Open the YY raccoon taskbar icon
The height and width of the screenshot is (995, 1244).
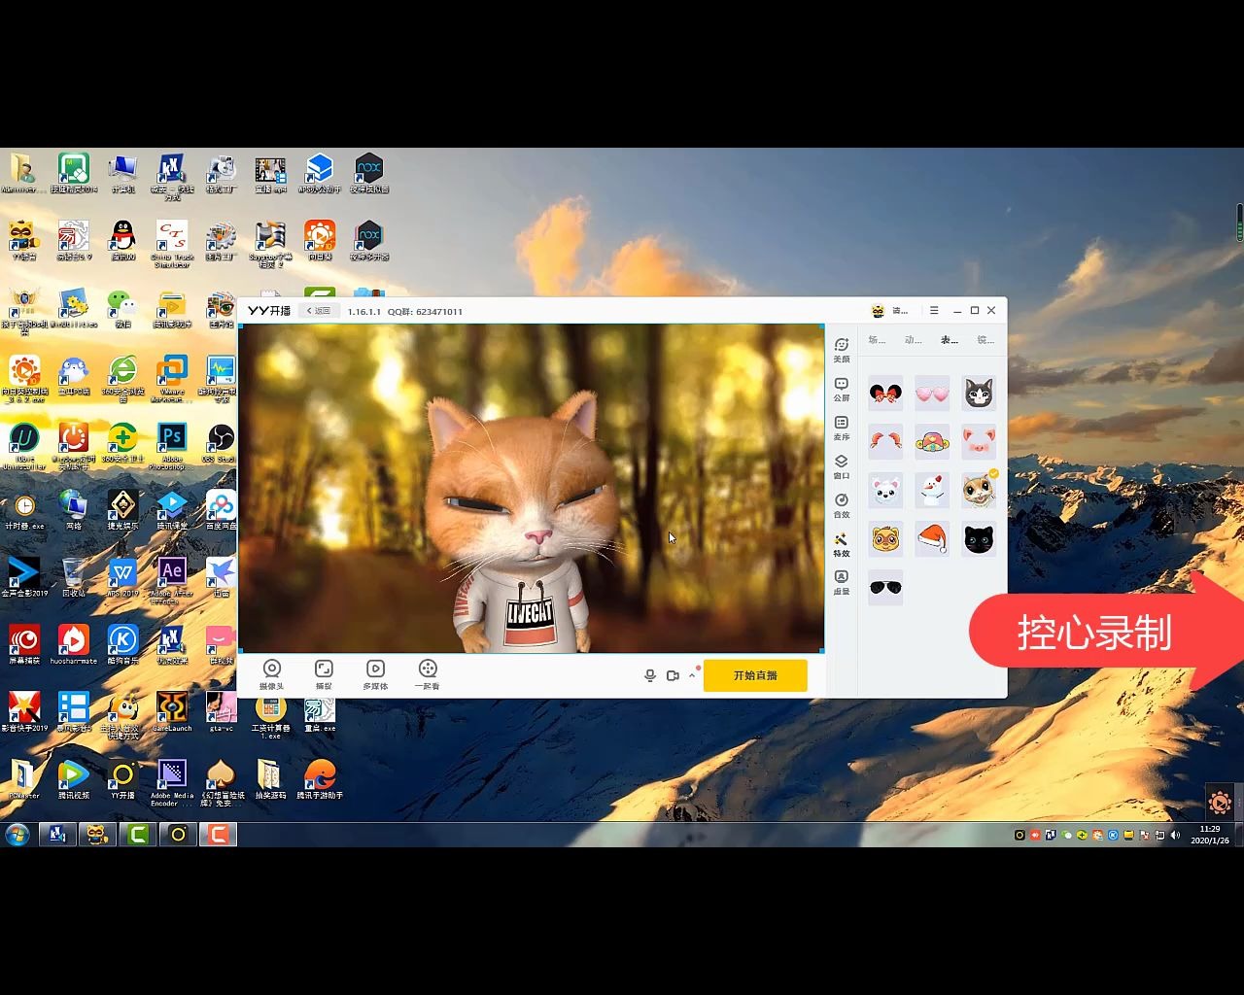[x=97, y=835]
